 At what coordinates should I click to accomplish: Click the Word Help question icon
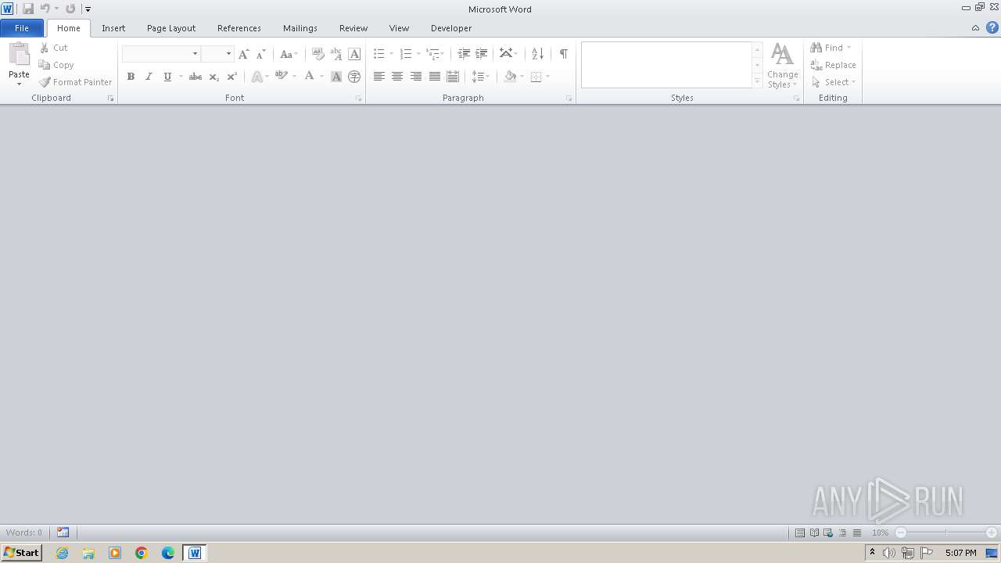pos(992,27)
